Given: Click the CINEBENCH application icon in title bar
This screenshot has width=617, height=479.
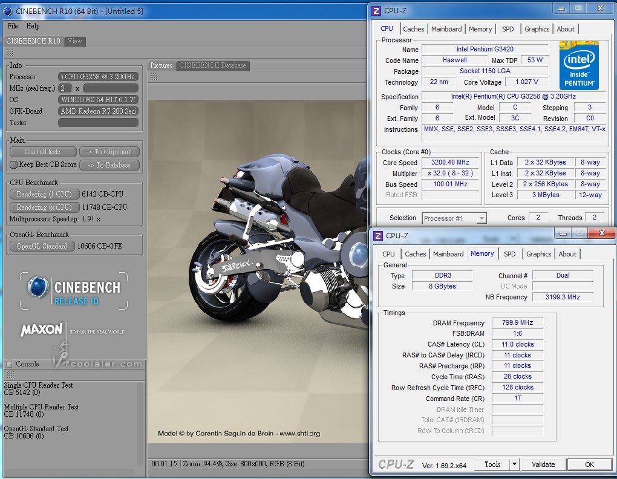Looking at the screenshot, I should (7, 11).
